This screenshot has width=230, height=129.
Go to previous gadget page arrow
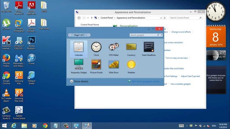[70, 35]
